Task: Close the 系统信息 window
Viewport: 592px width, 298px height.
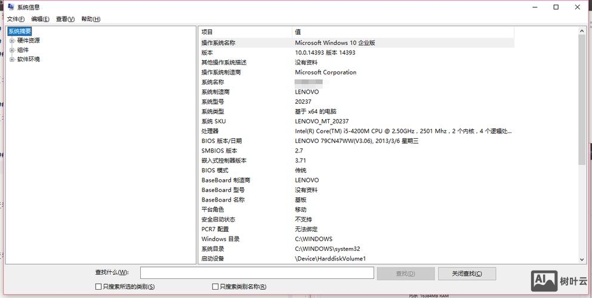Action: [x=577, y=7]
